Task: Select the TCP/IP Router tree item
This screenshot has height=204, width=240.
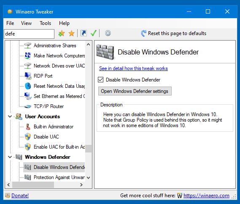Action: pos(49,106)
